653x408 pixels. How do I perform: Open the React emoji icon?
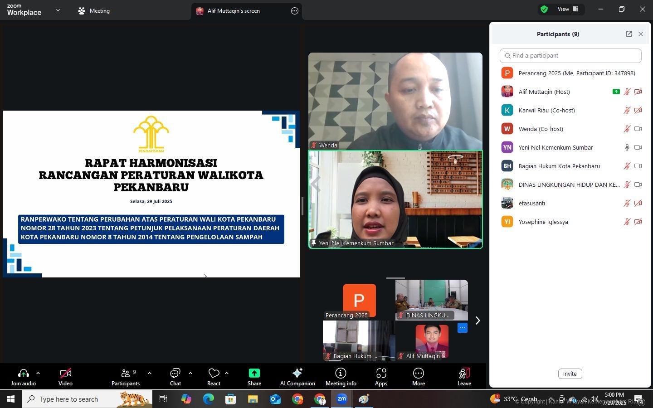point(214,377)
